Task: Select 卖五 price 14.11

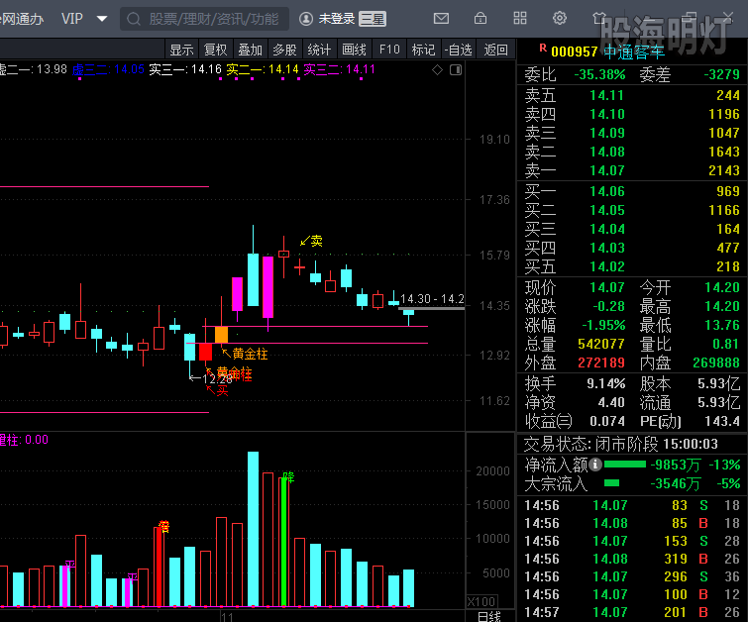Action: tap(606, 95)
